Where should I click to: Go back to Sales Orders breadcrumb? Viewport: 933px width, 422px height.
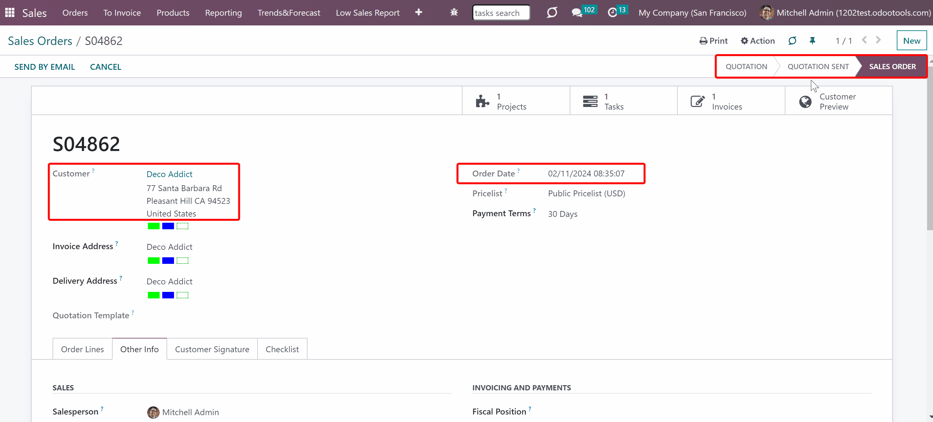pos(40,41)
